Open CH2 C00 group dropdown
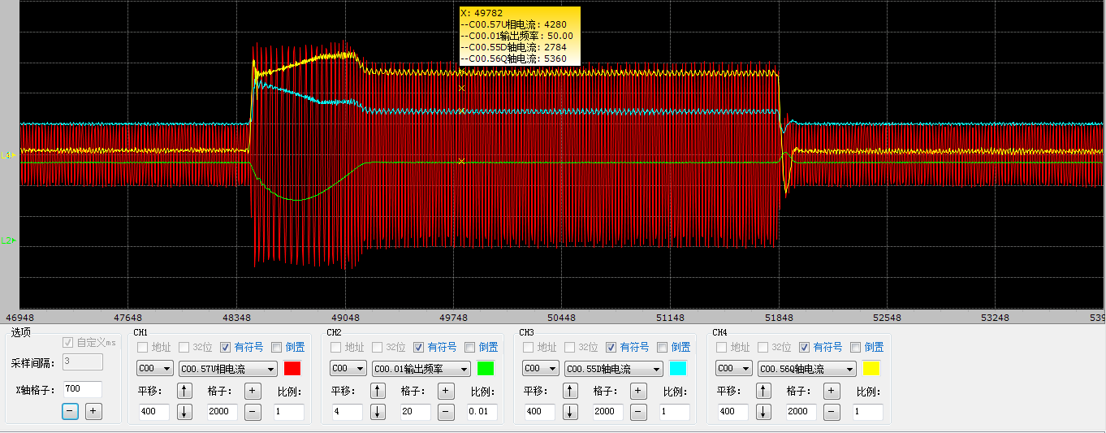 [x=348, y=369]
